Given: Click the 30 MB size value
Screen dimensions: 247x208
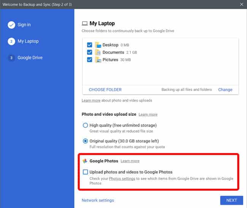Looking at the screenshot, I should point(125,60).
